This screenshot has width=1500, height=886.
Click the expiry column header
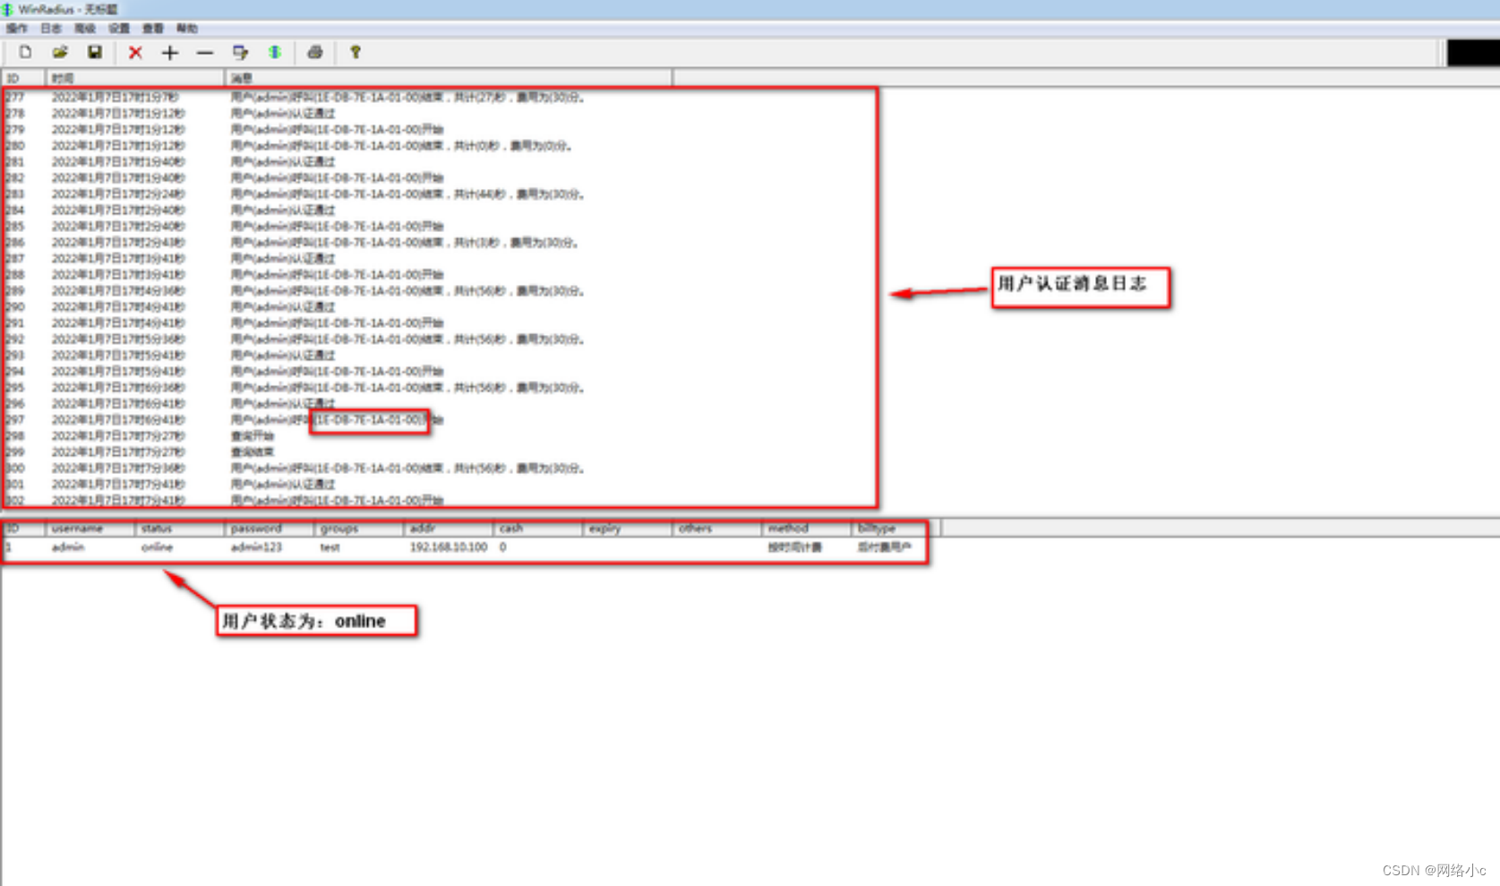pyautogui.click(x=628, y=529)
